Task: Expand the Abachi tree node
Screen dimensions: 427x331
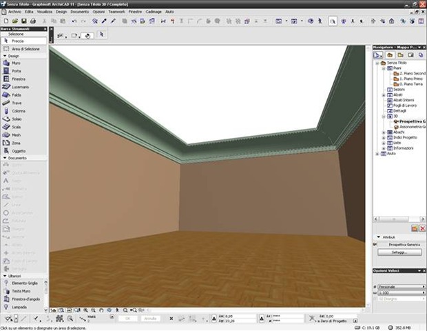Action: [x=383, y=132]
